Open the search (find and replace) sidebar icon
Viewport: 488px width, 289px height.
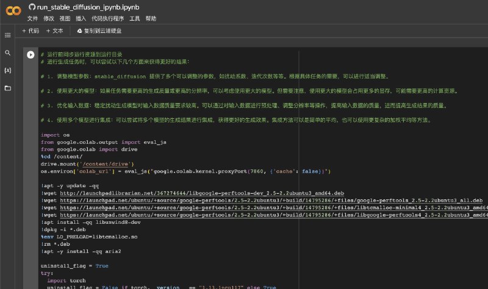pos(8,53)
